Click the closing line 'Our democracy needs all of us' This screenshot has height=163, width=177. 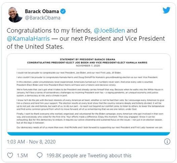[90, 127]
